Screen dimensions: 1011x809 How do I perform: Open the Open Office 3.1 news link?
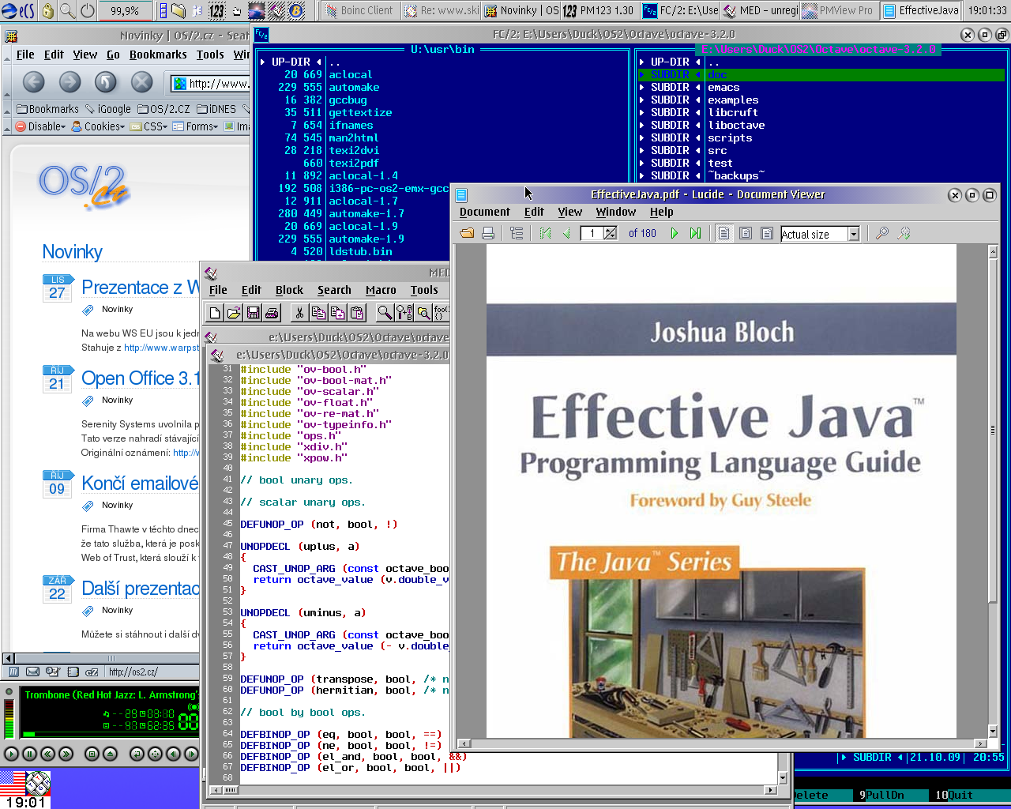(x=140, y=378)
